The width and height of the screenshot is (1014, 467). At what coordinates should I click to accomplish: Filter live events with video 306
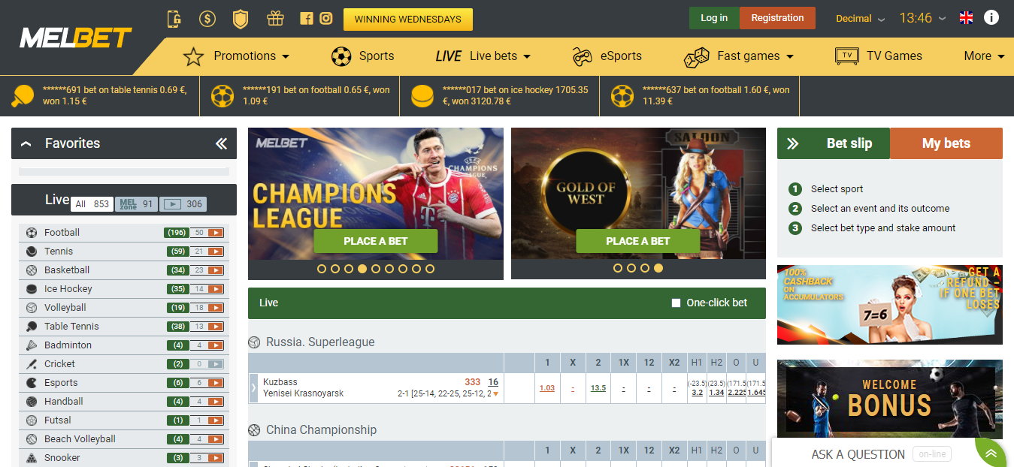click(183, 204)
